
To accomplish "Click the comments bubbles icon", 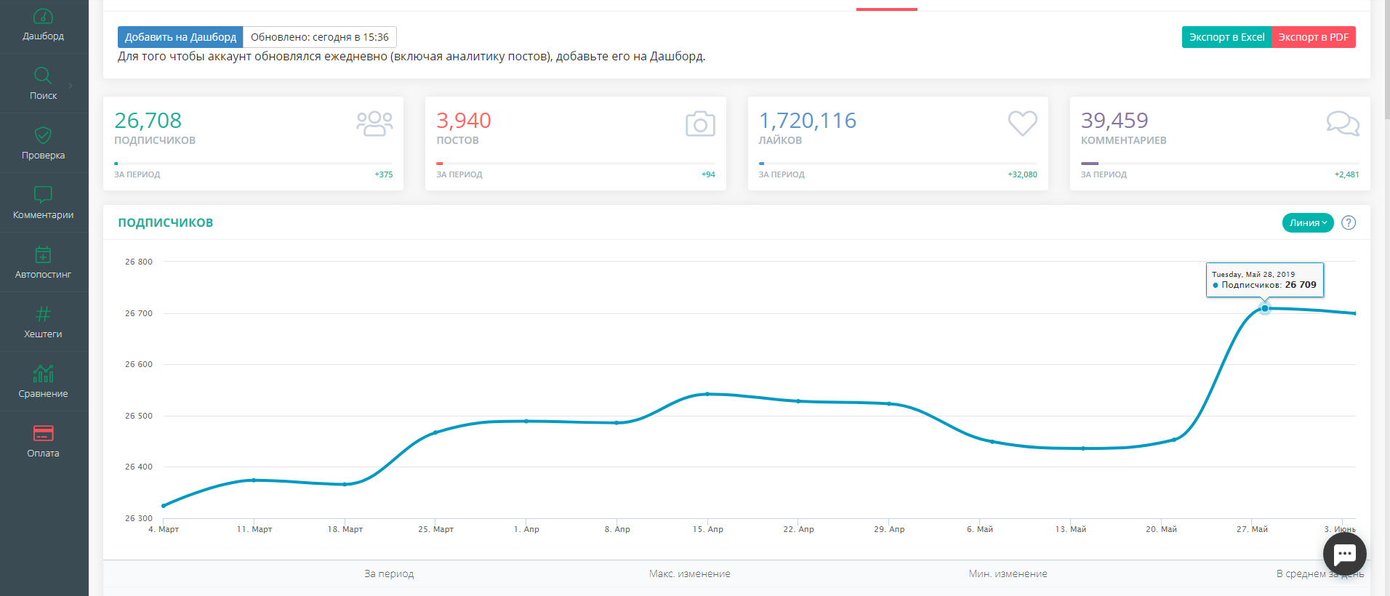I will [1343, 123].
